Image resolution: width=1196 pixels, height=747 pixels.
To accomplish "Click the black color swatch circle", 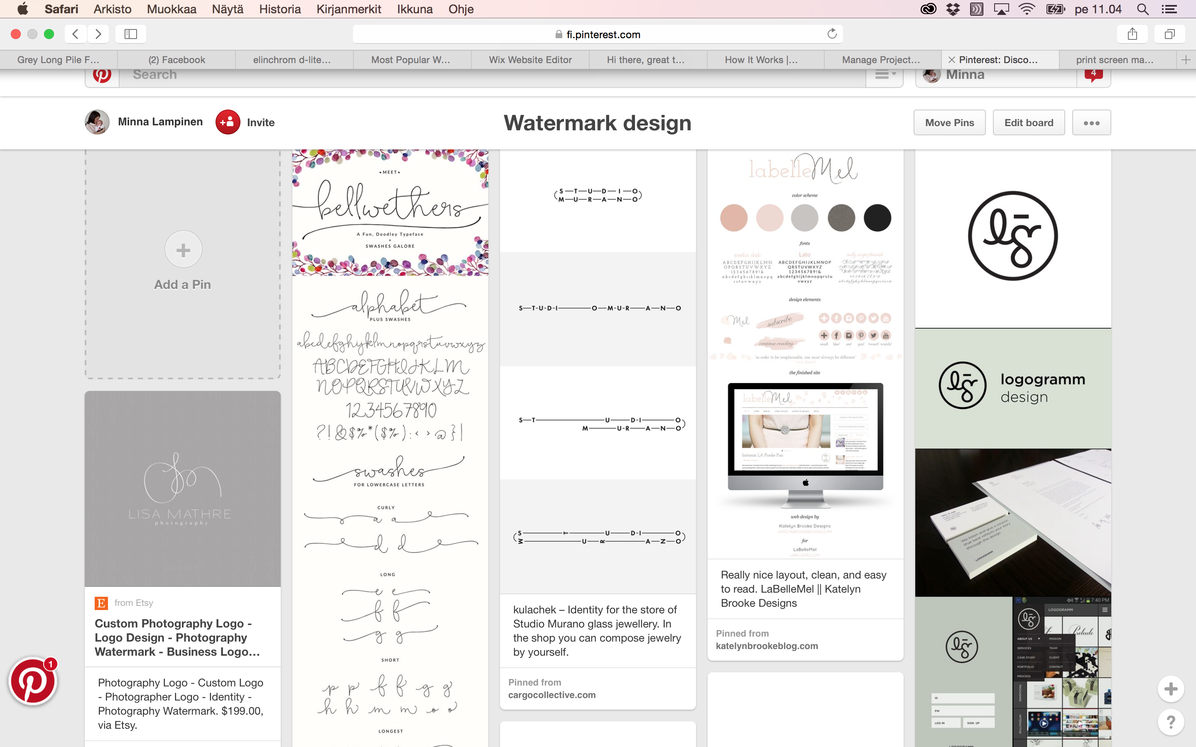I will [x=877, y=218].
